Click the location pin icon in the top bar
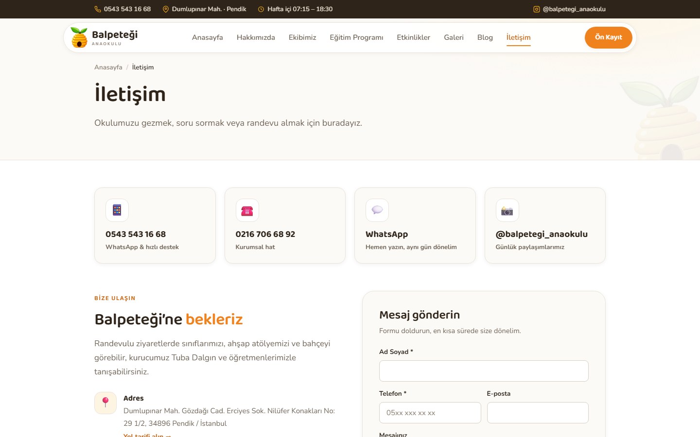 166,9
